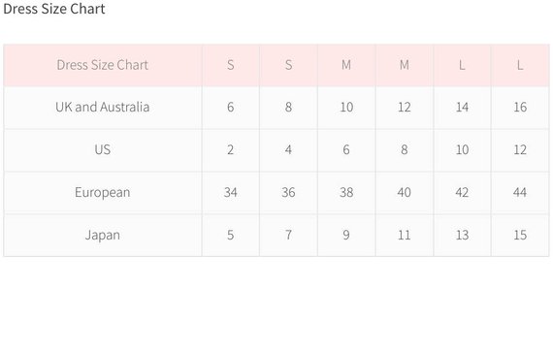The image size is (553, 351).
Task: Select the Japan size 7 cell
Action: 288,236
